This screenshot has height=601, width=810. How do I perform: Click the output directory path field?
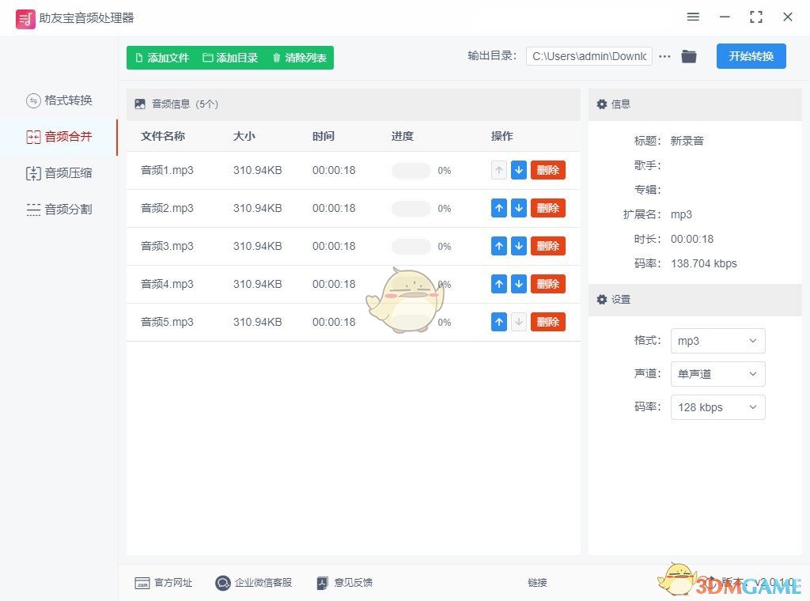click(589, 56)
